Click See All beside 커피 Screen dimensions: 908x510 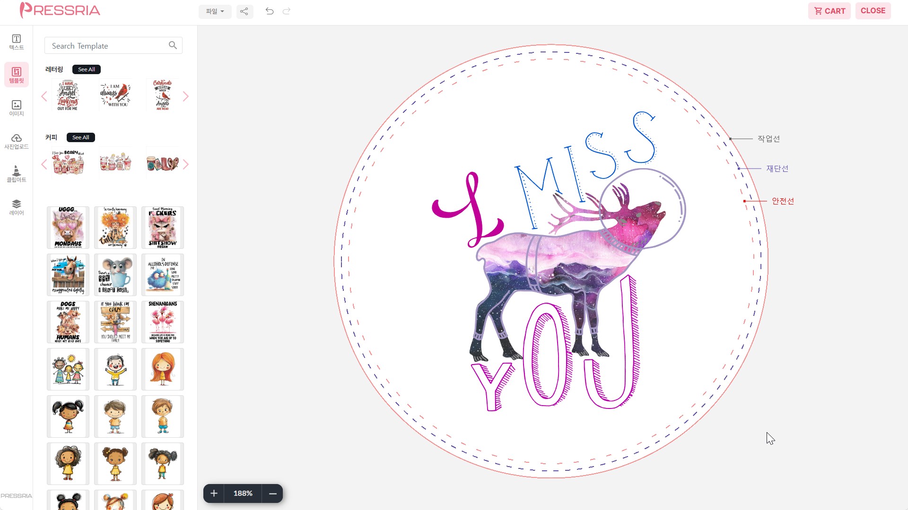(x=80, y=137)
